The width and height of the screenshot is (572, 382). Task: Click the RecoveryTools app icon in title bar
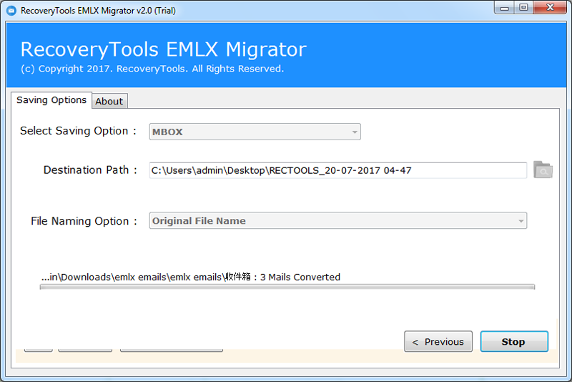(x=11, y=11)
